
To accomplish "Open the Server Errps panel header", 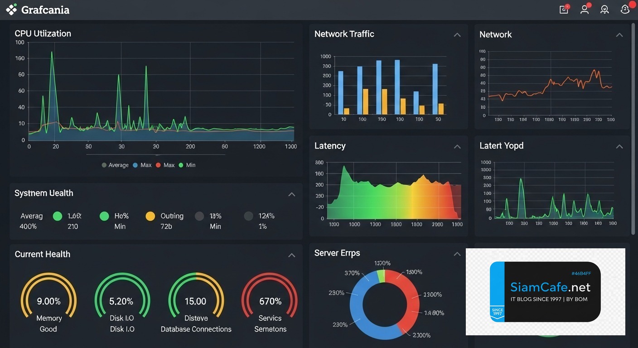I will [x=337, y=253].
